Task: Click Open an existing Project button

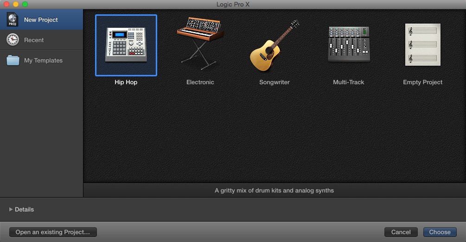Action: point(53,232)
